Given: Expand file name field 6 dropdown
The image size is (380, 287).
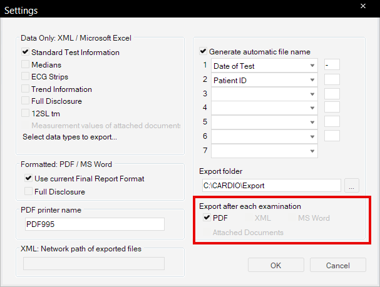Looking at the screenshot, I should click(312, 136).
